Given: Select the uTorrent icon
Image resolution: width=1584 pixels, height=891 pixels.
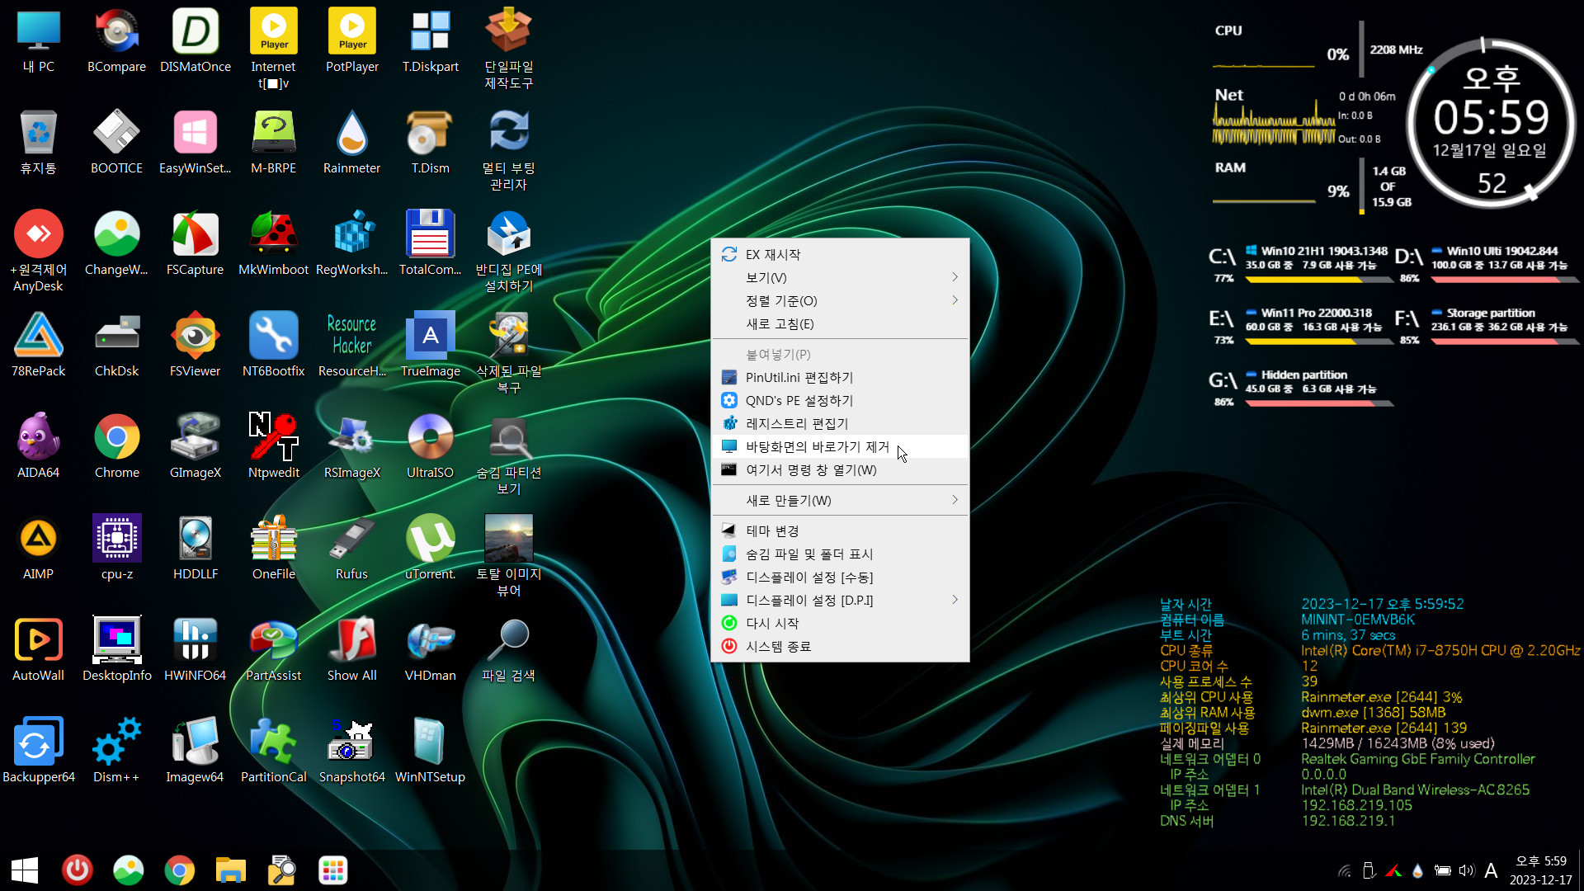Looking at the screenshot, I should pos(431,549).
